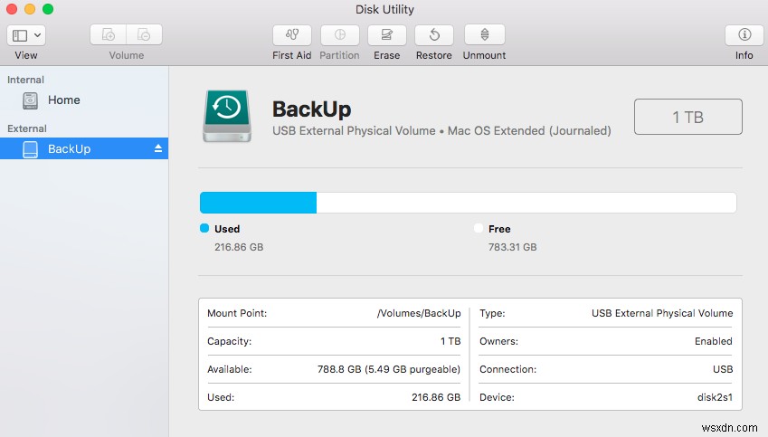Click the Time Machine BackUp drive image
Image resolution: width=768 pixels, height=437 pixels.
(227, 116)
